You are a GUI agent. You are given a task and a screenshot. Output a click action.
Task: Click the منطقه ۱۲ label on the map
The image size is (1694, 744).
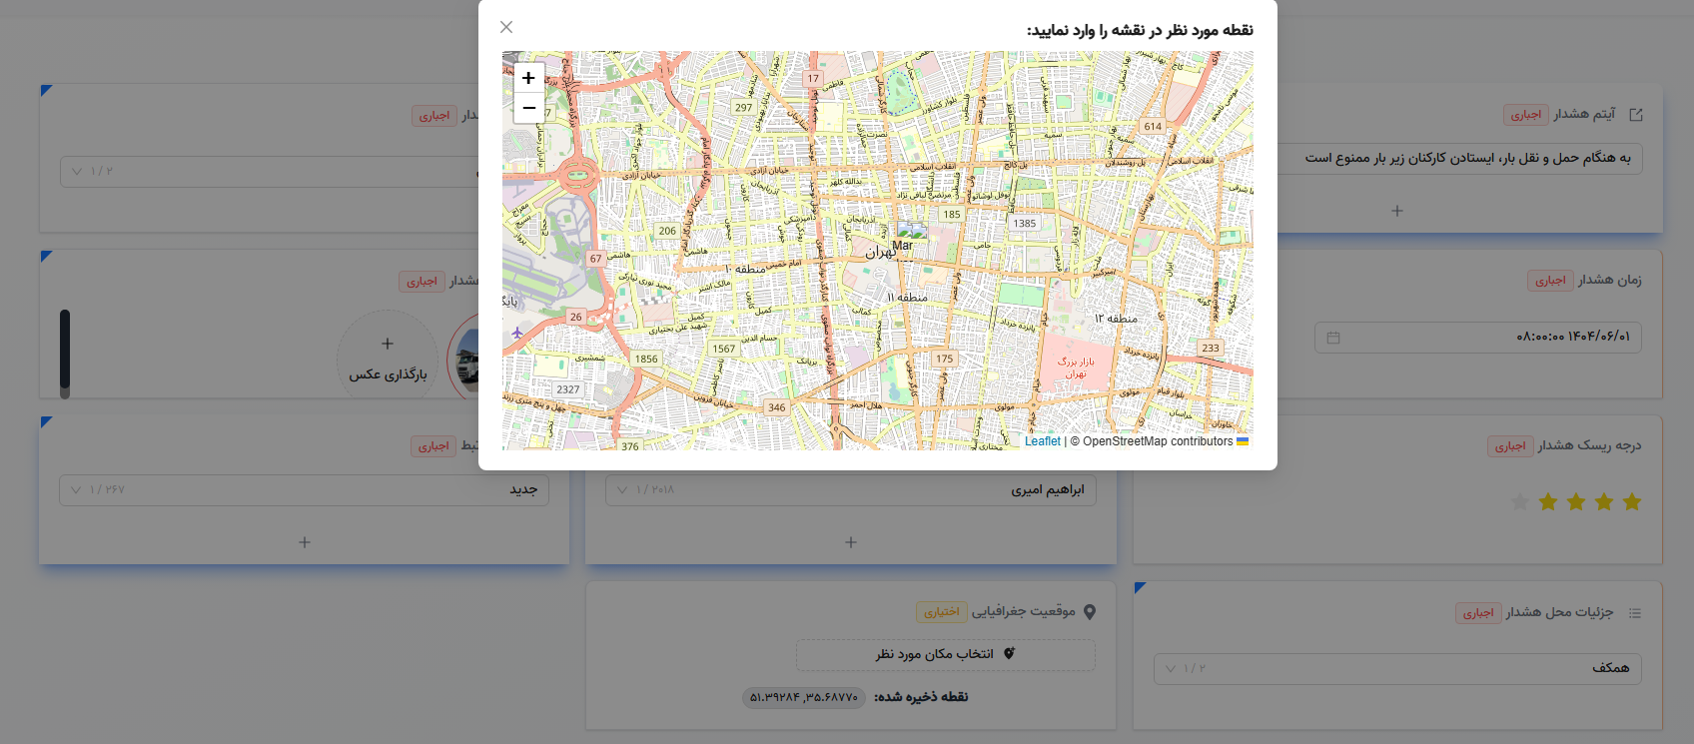point(1116,319)
